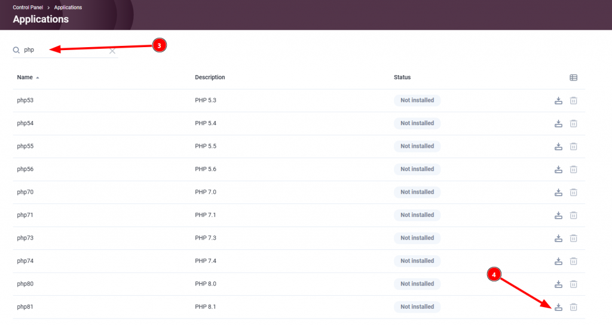Viewport: 612px width, 325px height.
Task: Click the install icon for php53
Action: tap(558, 100)
